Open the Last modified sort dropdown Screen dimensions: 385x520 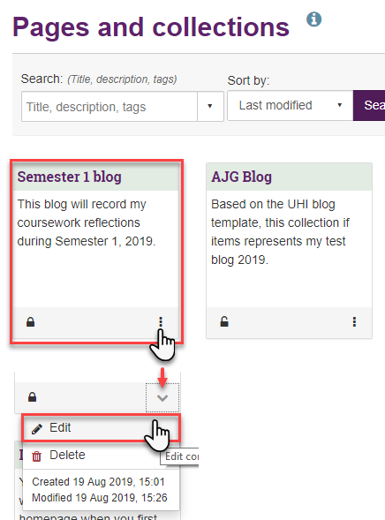(x=291, y=105)
